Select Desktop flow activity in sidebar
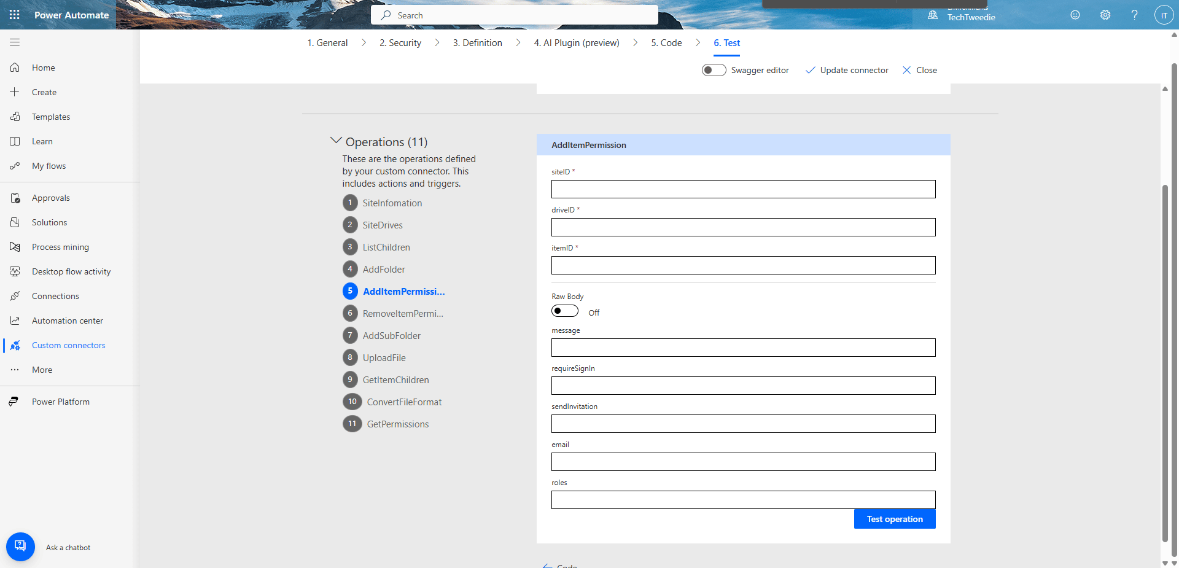 [x=71, y=271]
